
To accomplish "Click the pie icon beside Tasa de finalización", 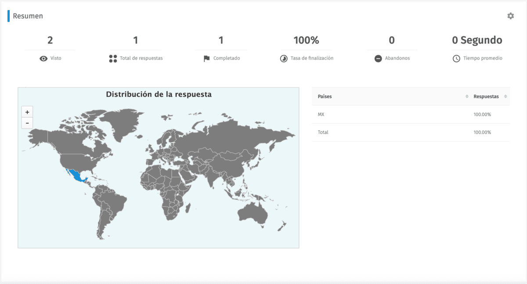I will (x=284, y=58).
